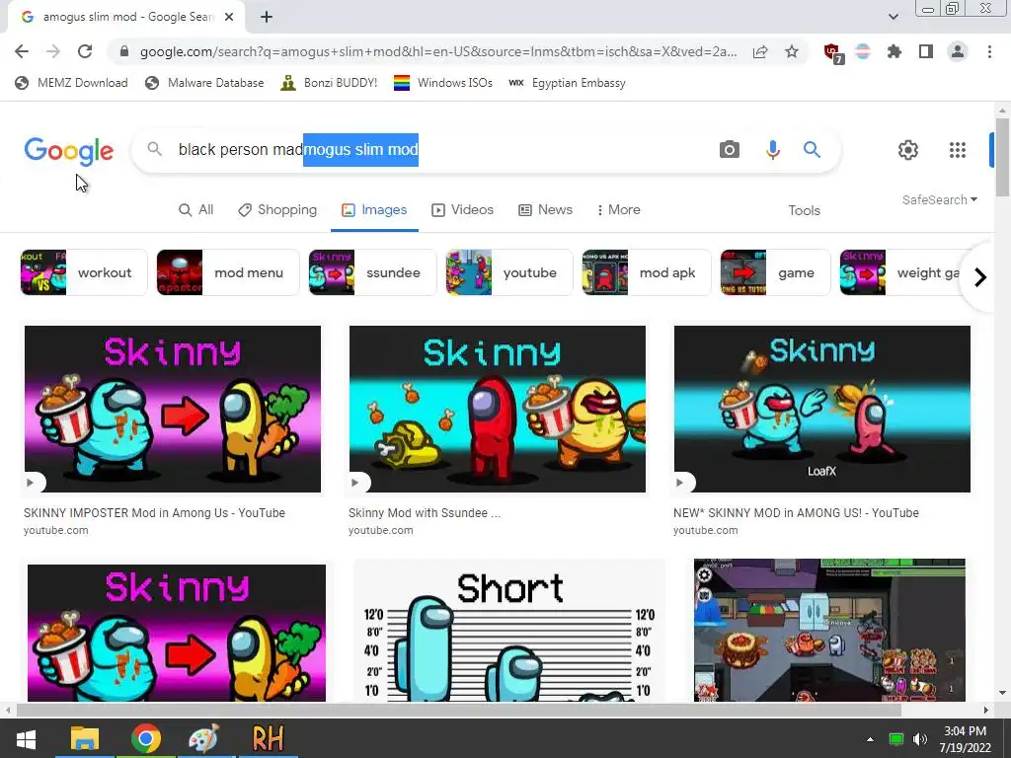Open the volume control in tray

(x=919, y=739)
